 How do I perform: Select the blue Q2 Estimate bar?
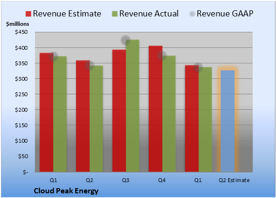tap(228, 121)
